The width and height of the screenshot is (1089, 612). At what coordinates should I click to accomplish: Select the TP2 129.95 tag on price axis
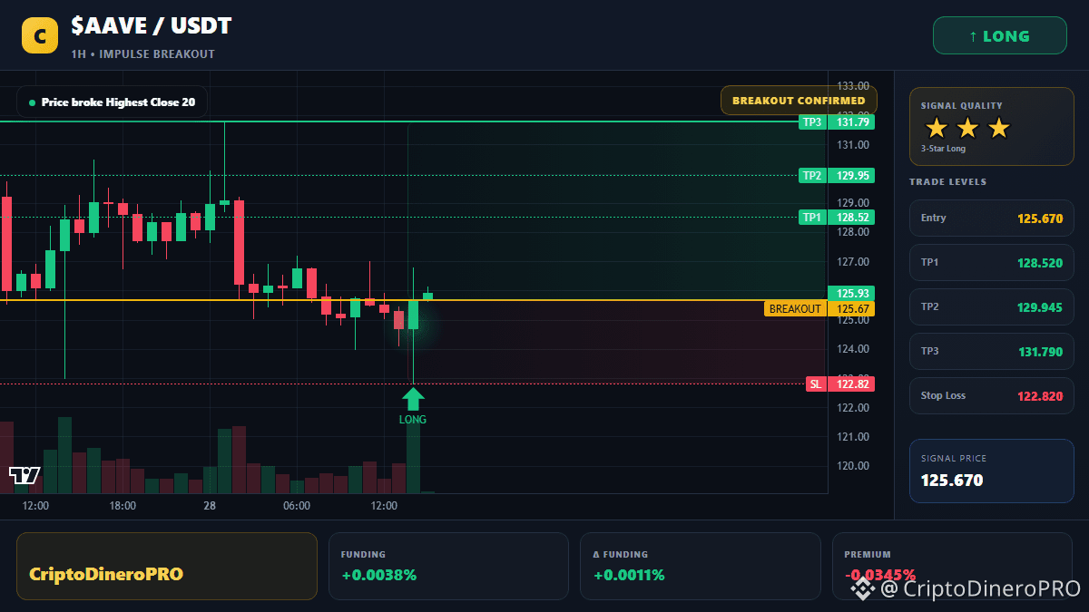837,176
